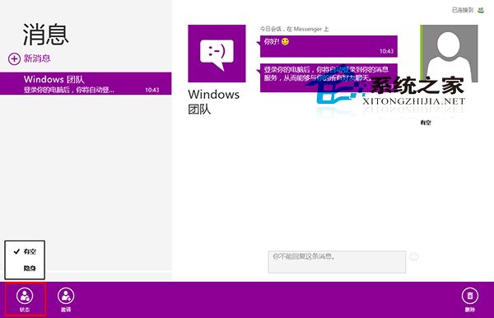Click the 消息 page title
The width and height of the screenshot is (494, 318).
(x=45, y=35)
